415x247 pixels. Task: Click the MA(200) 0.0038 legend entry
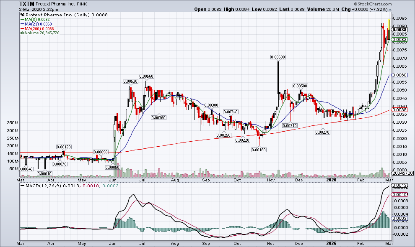[x=39, y=28]
